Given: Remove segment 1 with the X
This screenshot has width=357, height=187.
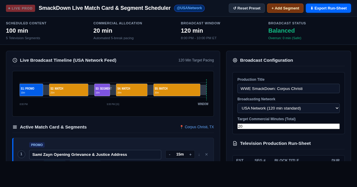Looking at the screenshot, I should [206, 154].
